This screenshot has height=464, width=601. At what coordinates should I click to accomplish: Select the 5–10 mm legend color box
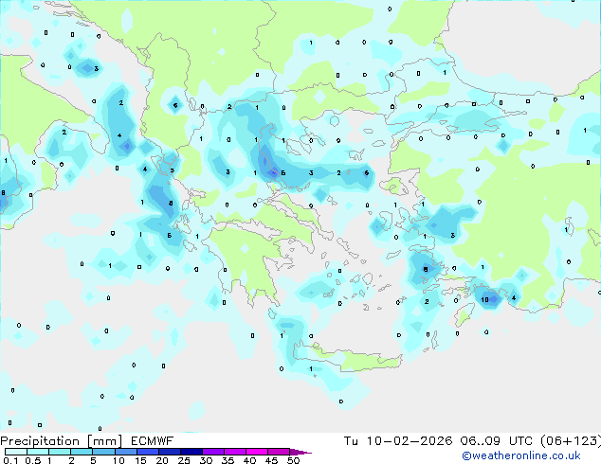tap(103, 452)
